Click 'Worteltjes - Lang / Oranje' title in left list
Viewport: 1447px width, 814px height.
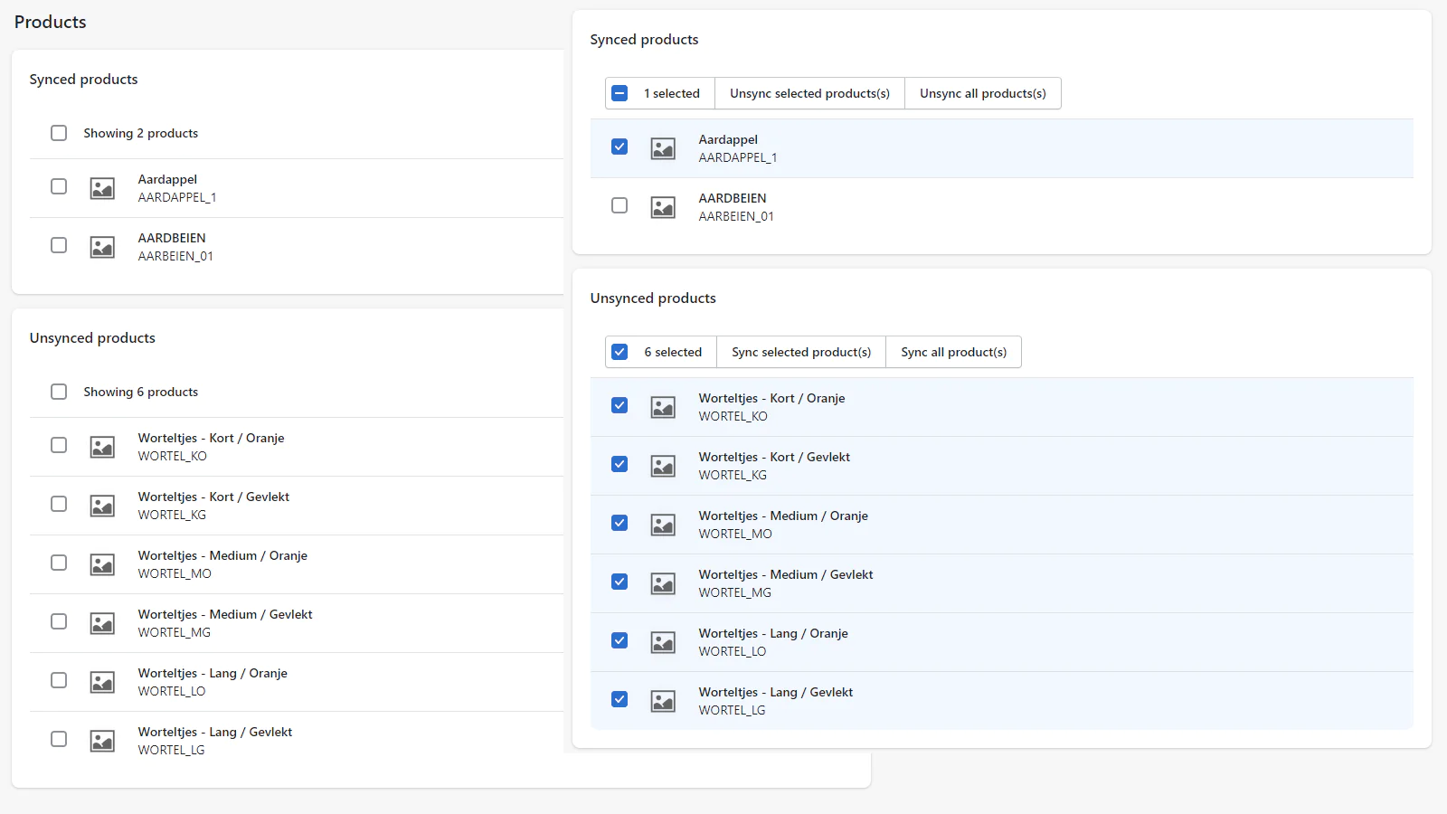tap(213, 673)
